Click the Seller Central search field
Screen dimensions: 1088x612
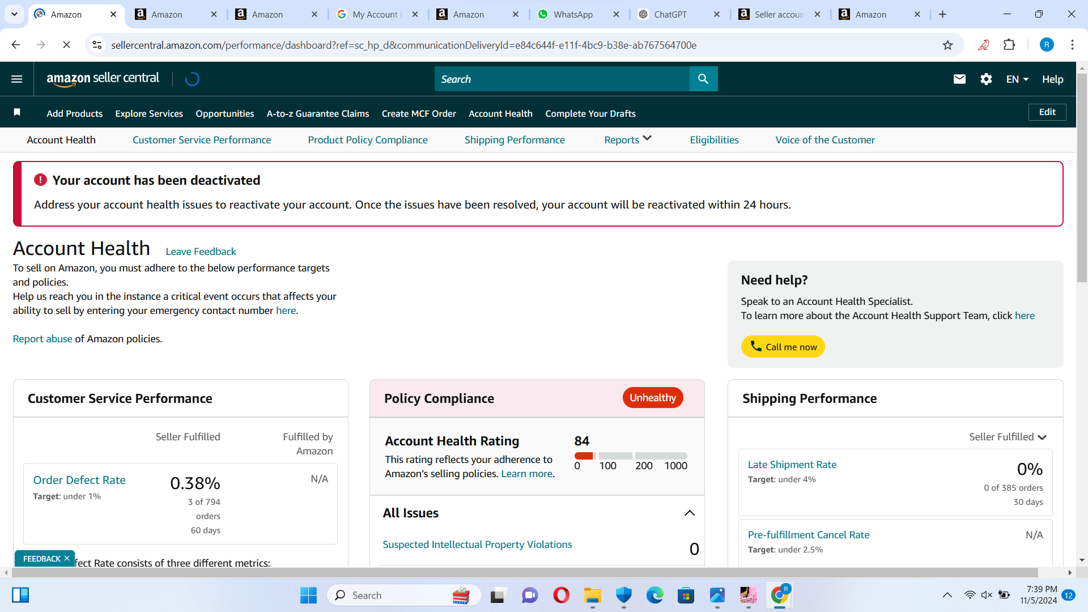562,79
